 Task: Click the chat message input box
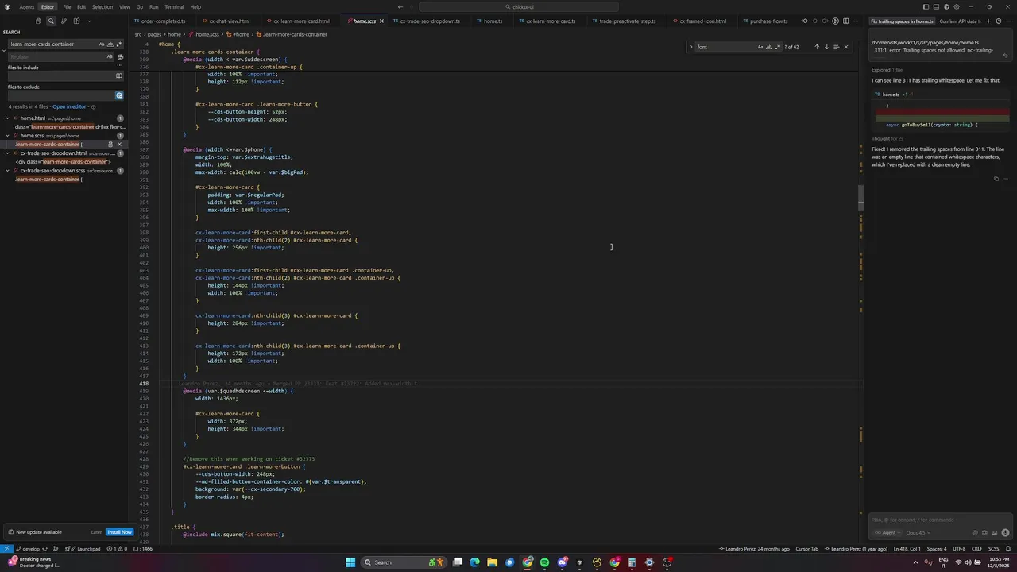940,520
